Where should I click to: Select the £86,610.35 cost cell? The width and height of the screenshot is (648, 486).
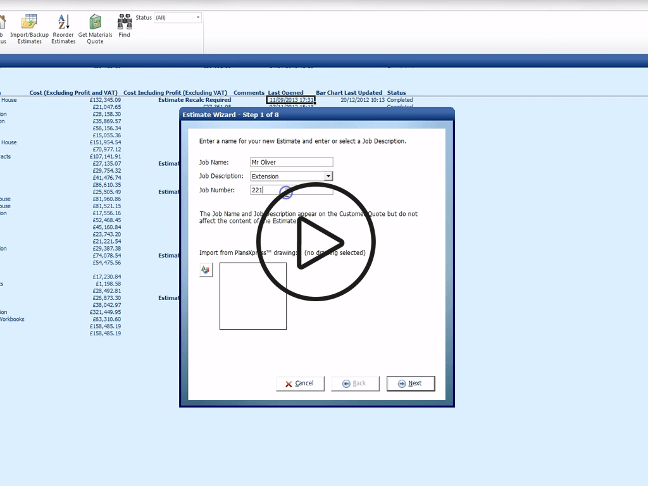(x=106, y=185)
